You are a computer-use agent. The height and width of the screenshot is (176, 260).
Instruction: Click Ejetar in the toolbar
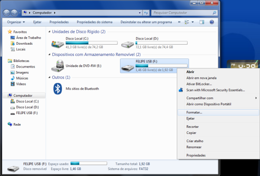coord(37,22)
